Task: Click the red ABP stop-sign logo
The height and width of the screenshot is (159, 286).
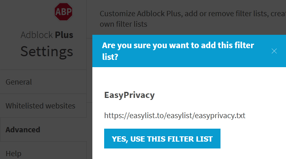Action: point(63,12)
